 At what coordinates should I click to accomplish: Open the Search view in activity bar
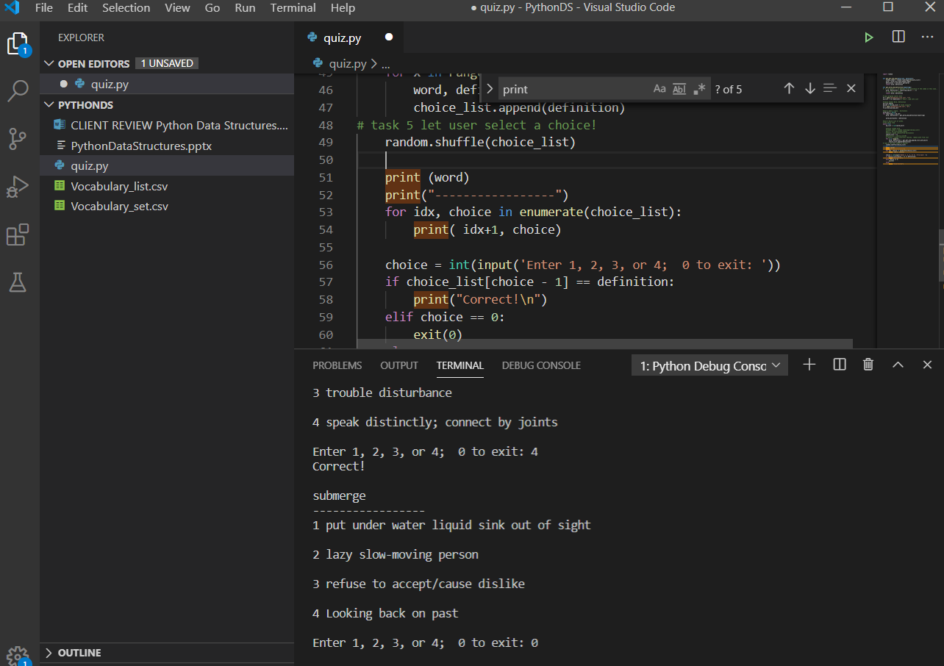18,91
